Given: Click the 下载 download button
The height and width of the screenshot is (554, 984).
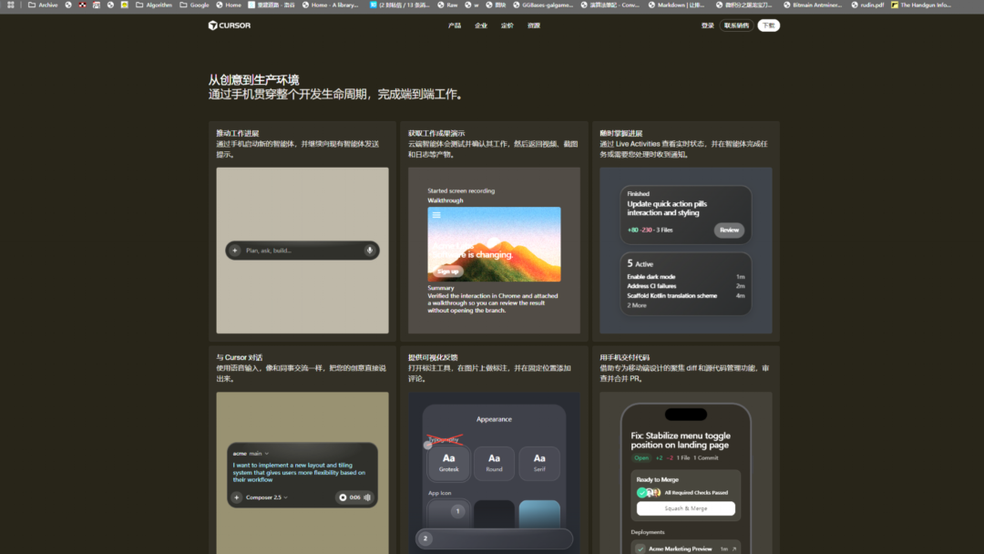Looking at the screenshot, I should click(768, 26).
